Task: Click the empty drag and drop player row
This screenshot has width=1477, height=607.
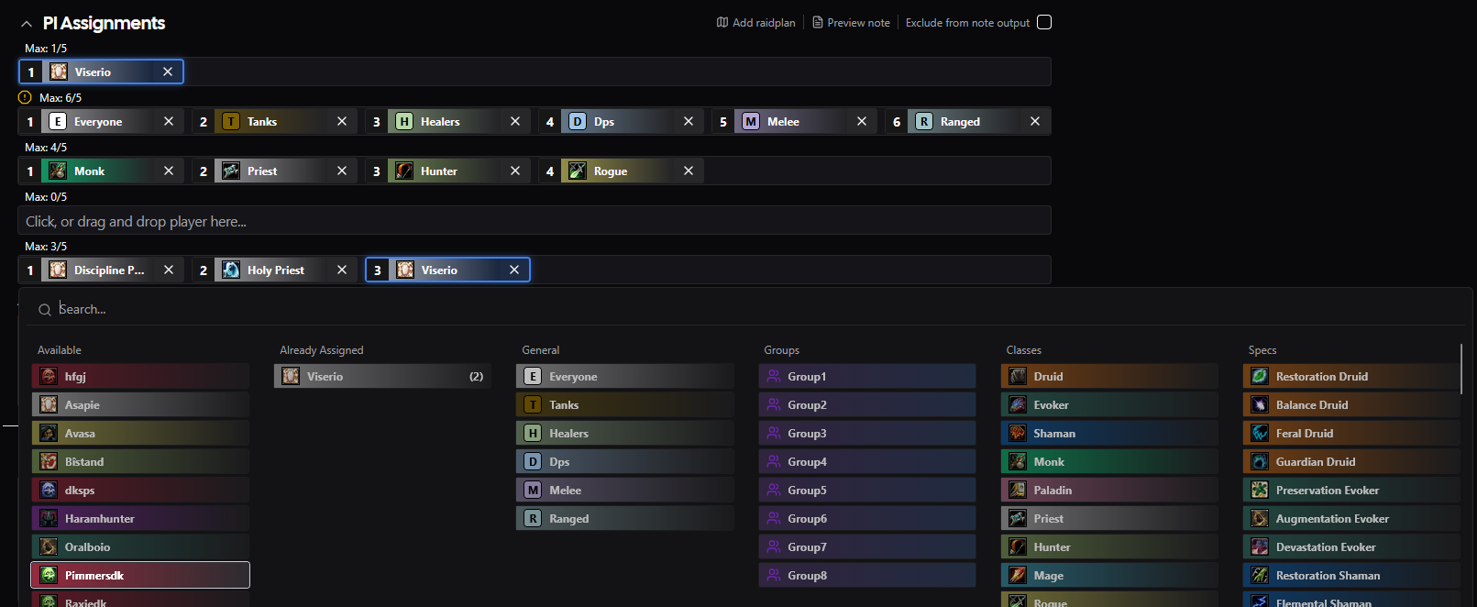Action: tap(534, 221)
